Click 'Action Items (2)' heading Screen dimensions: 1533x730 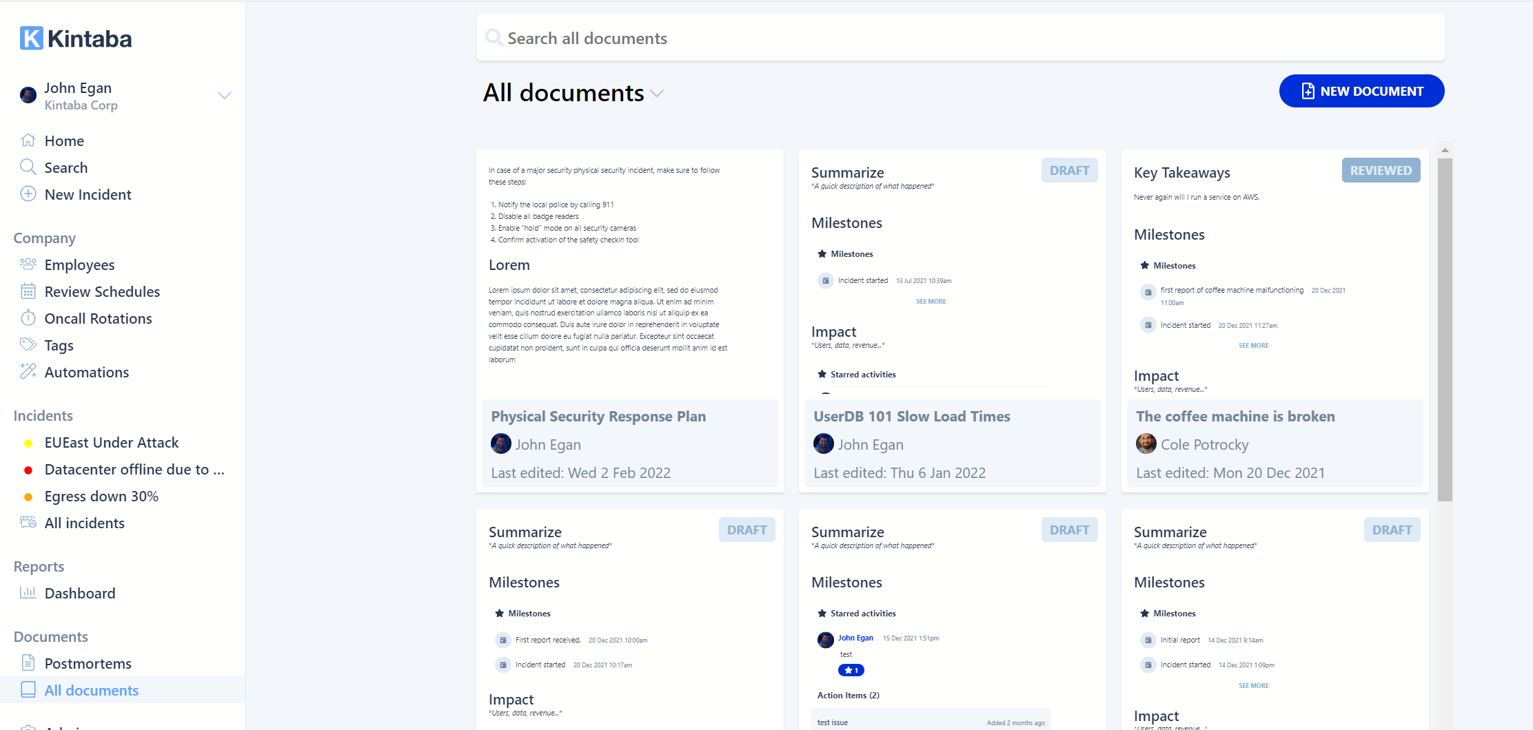click(848, 696)
